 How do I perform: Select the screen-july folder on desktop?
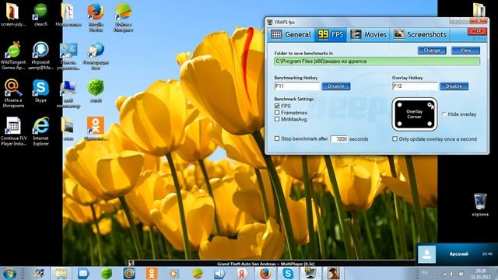(12, 14)
